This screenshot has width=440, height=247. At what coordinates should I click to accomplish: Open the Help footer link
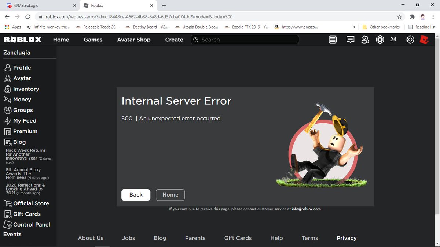tap(276, 238)
